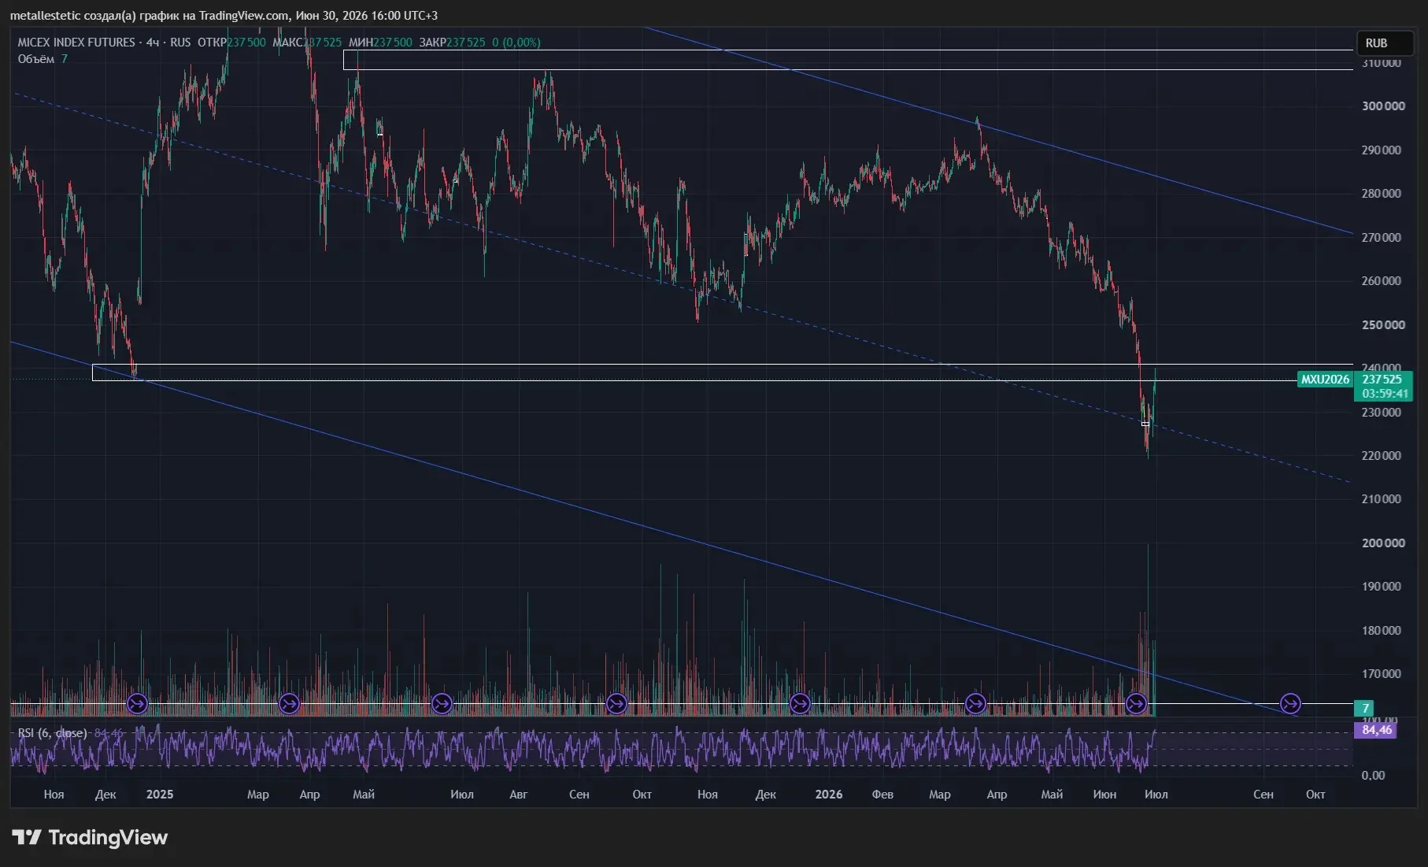Click the contract roll icon at December 2024
This screenshot has height=867, width=1428.
pyautogui.click(x=137, y=703)
